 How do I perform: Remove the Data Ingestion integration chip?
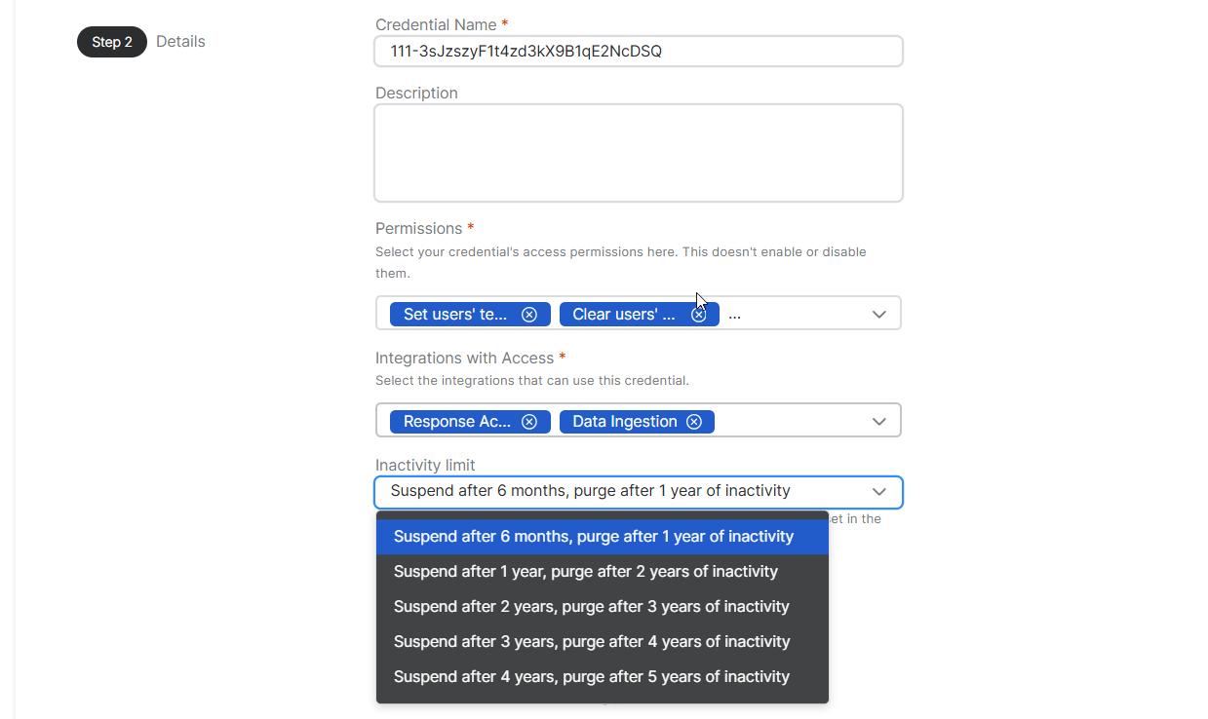pyautogui.click(x=694, y=422)
